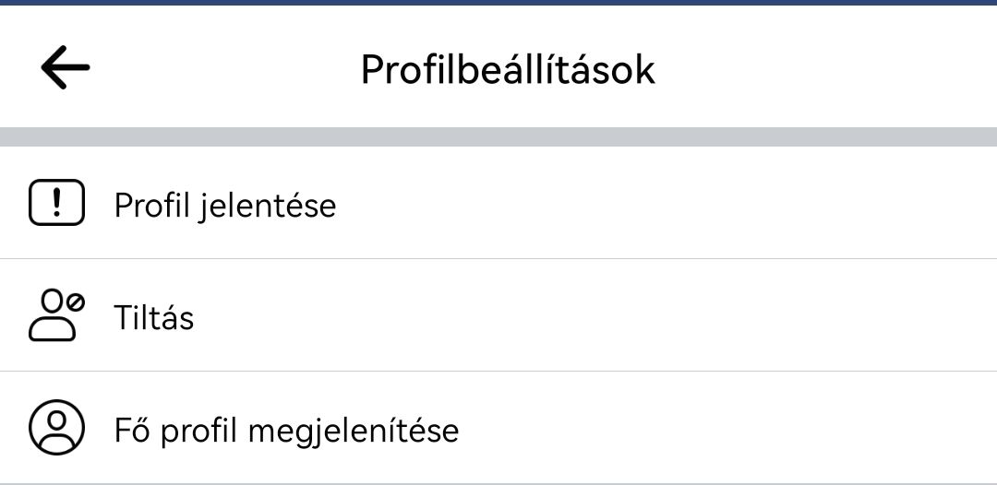Tap the exclamation report icon
The height and width of the screenshot is (485, 997).
(x=56, y=203)
